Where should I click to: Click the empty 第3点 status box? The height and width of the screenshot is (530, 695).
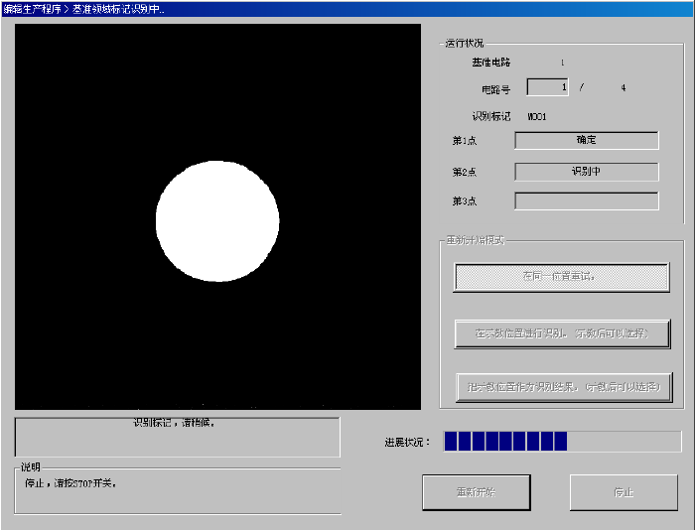coord(586,201)
